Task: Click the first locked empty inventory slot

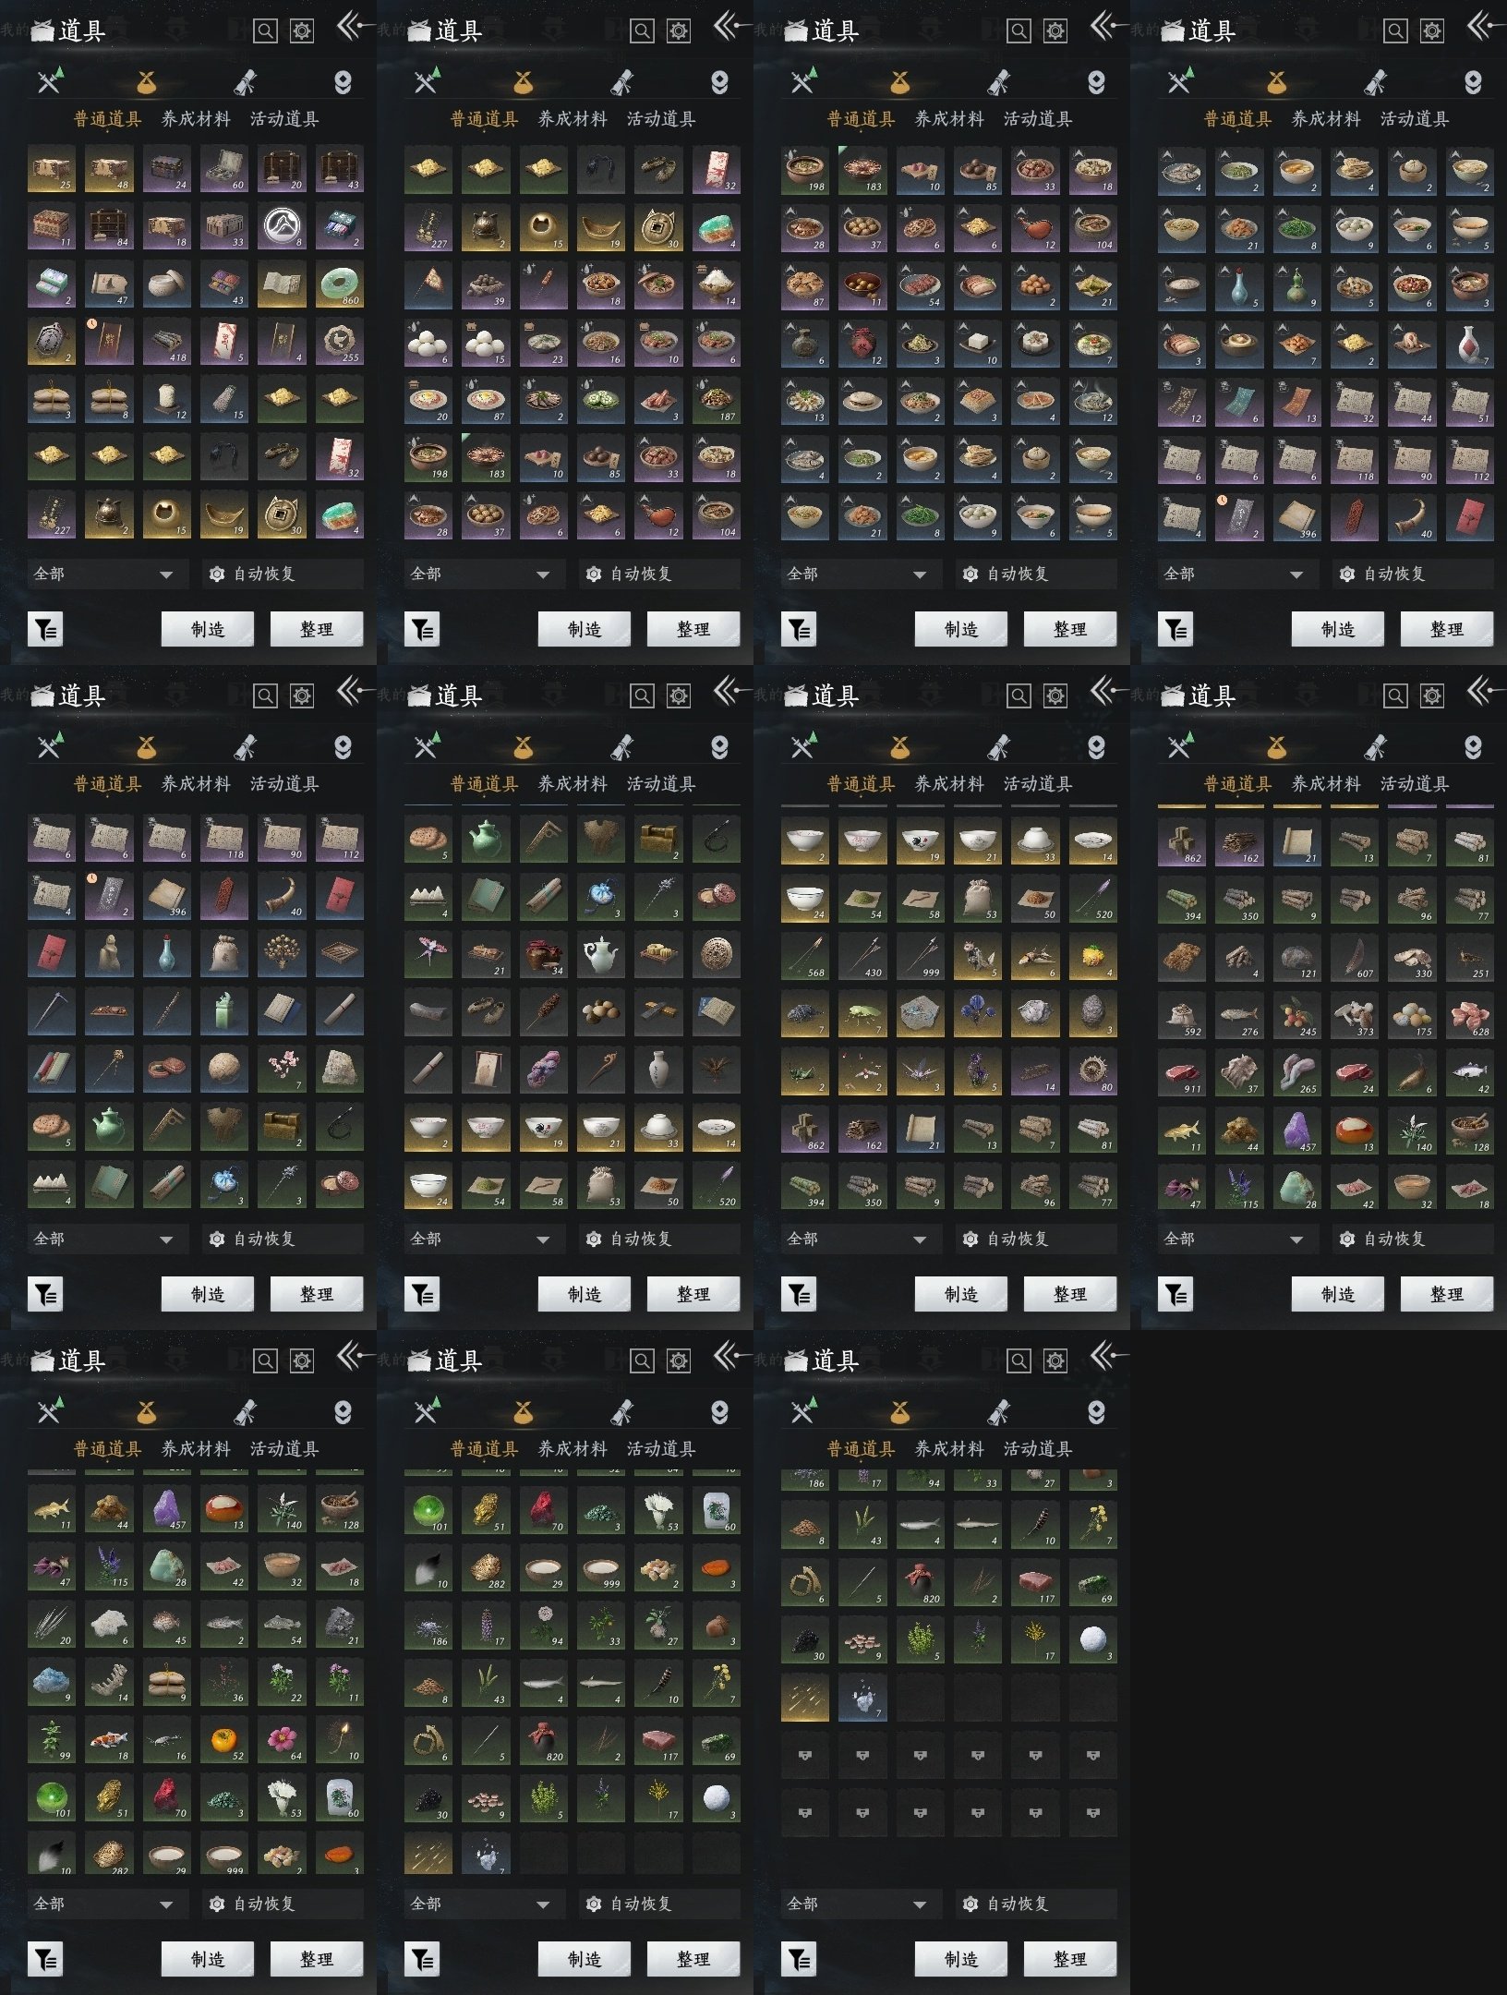Action: coord(804,1756)
